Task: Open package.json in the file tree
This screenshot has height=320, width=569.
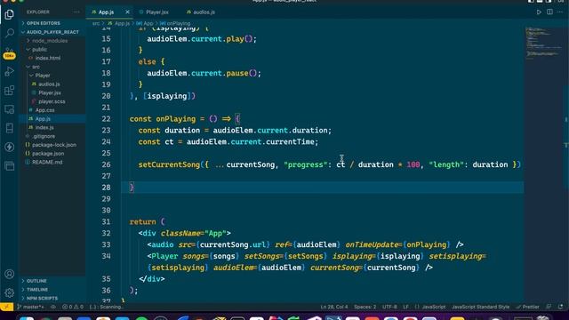Action: click(48, 154)
